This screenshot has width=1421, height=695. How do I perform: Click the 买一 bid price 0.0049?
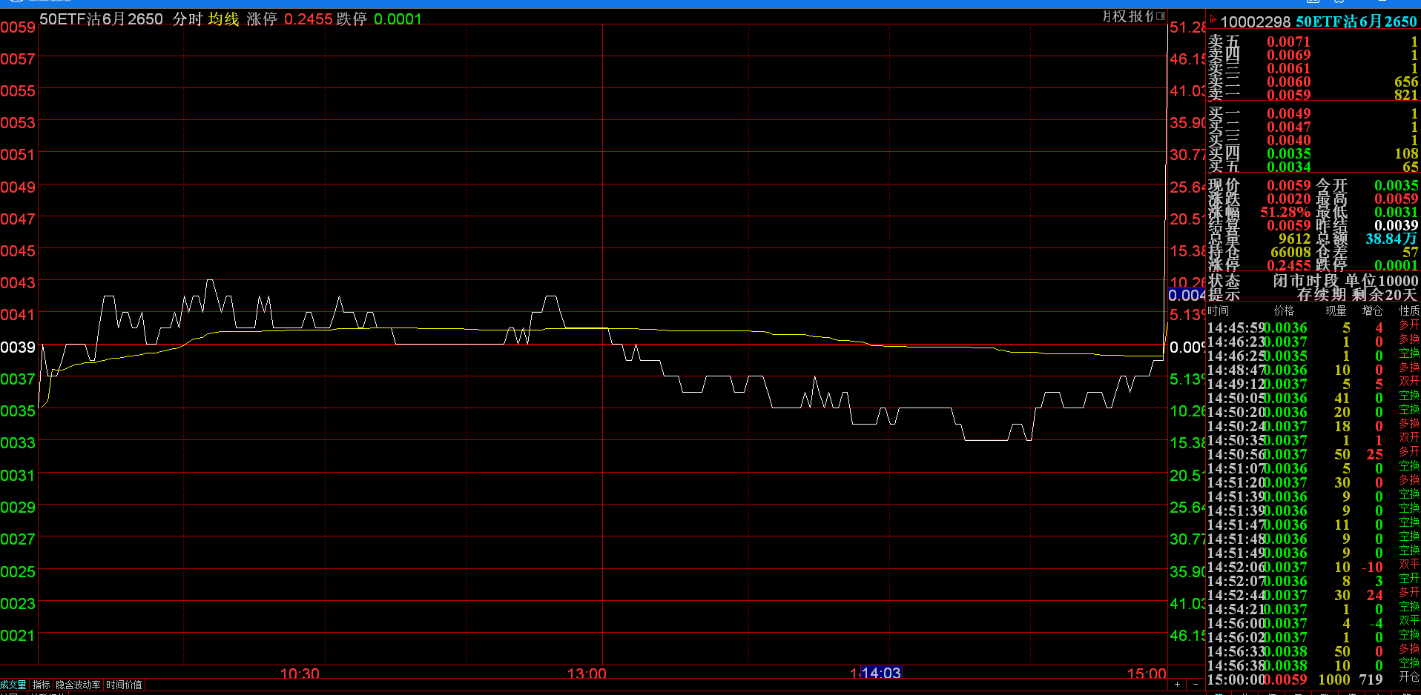pos(1288,114)
